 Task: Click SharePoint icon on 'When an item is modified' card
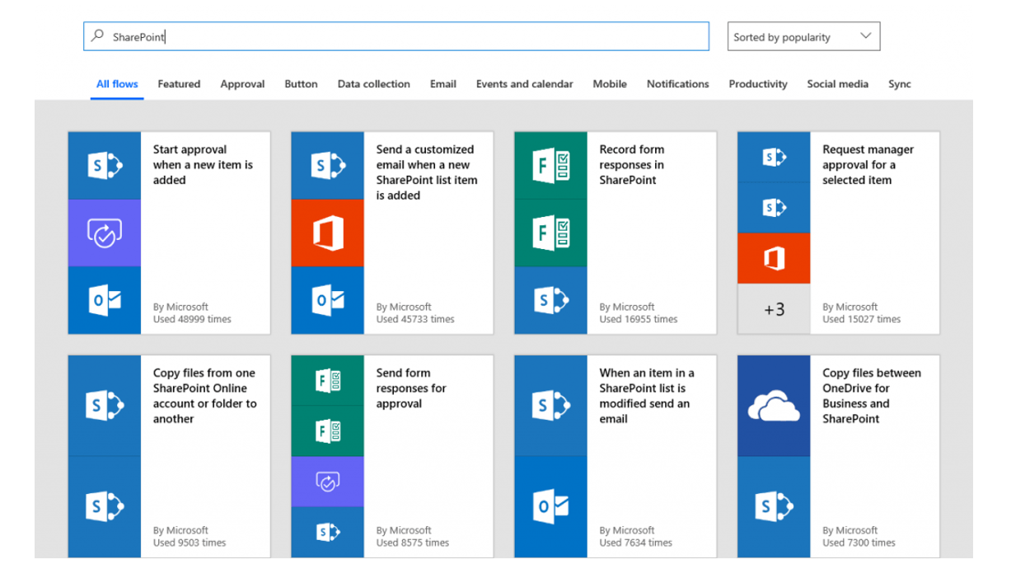551,406
